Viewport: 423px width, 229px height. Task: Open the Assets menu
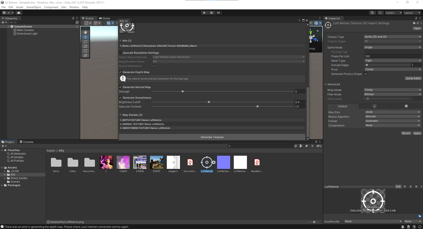pos(19,7)
